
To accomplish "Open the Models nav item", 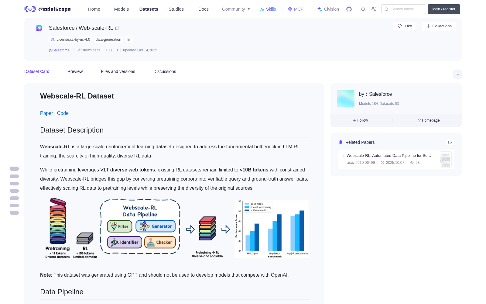I will coord(122,9).
